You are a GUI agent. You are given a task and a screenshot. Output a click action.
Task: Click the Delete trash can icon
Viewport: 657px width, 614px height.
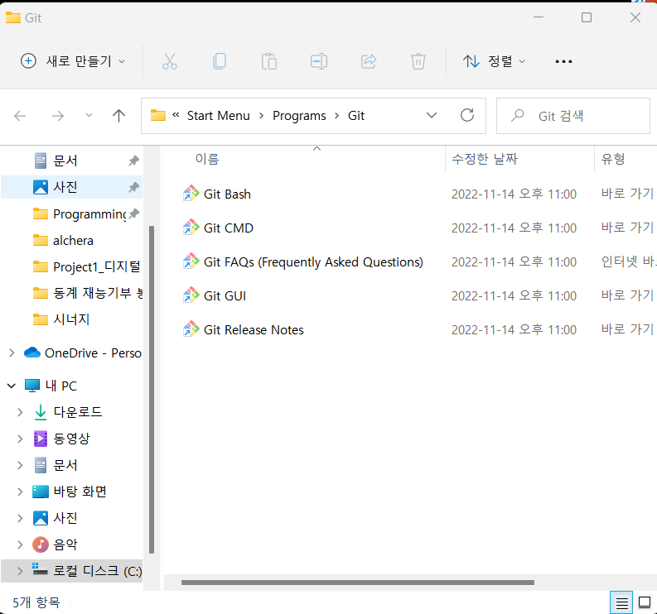coord(418,61)
